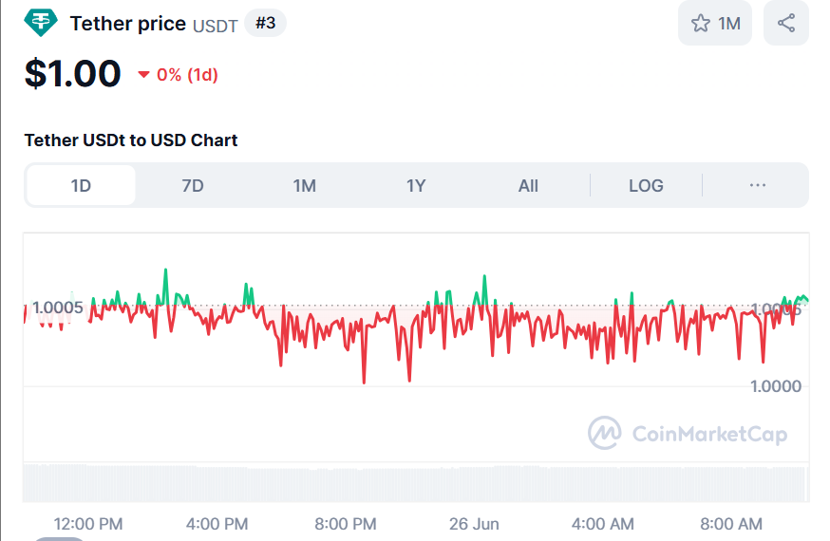Click the 1.0000 y-axis label
The width and height of the screenshot is (830, 541).
tap(776, 386)
